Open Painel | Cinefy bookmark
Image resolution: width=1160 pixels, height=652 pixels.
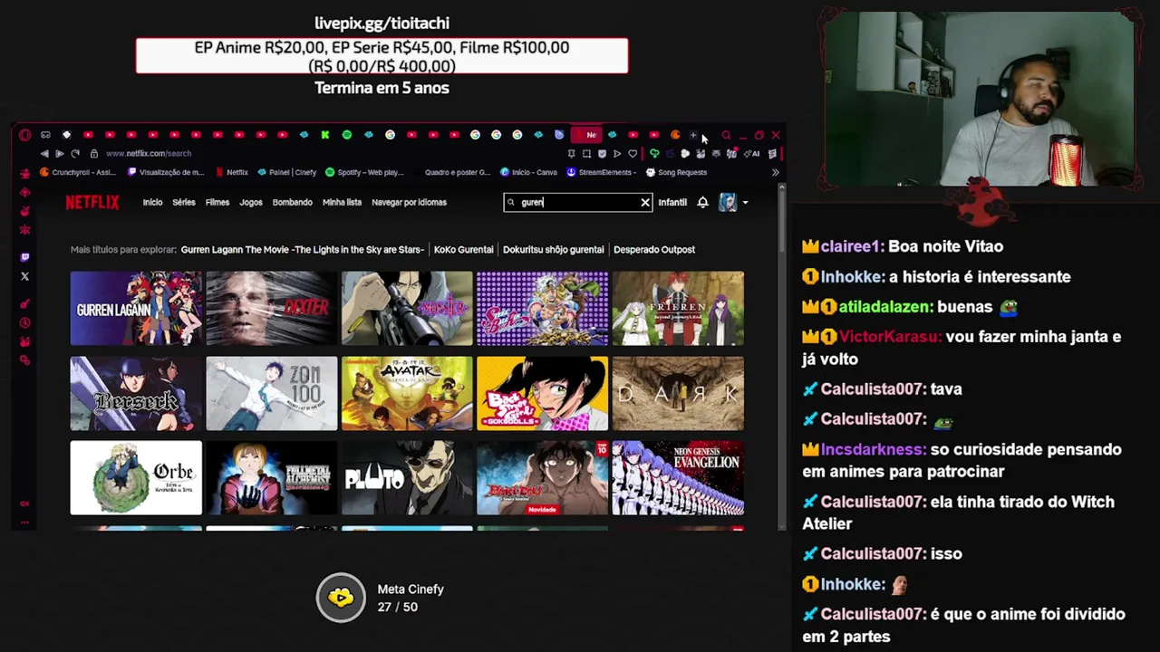click(287, 172)
